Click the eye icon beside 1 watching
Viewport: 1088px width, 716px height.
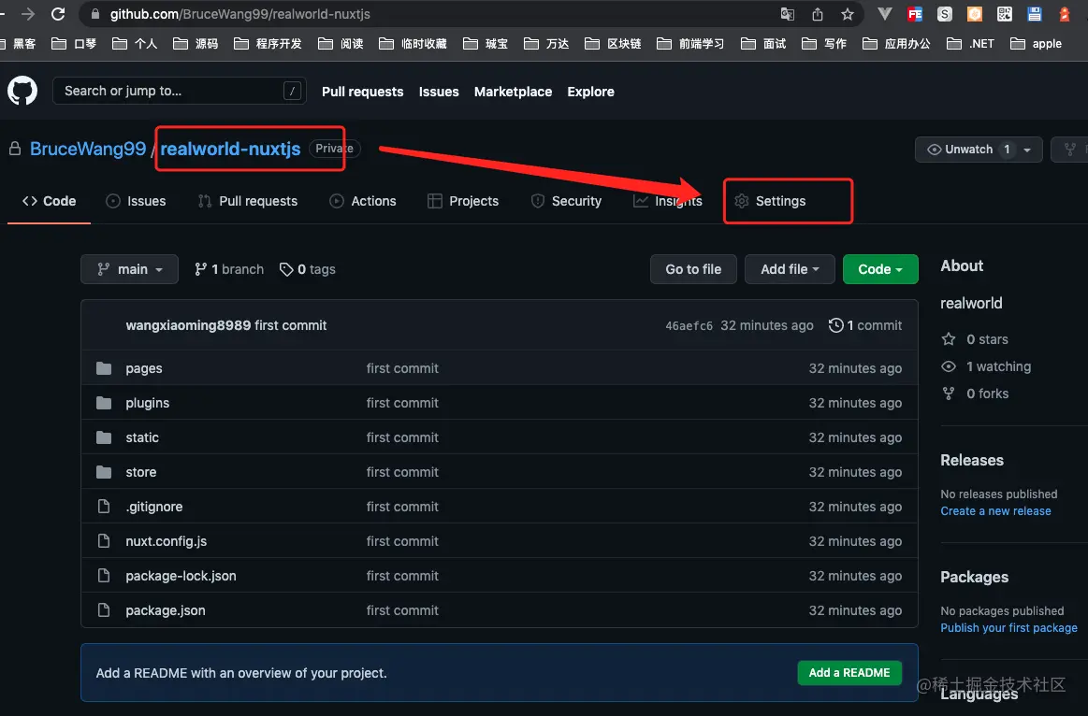[948, 366]
